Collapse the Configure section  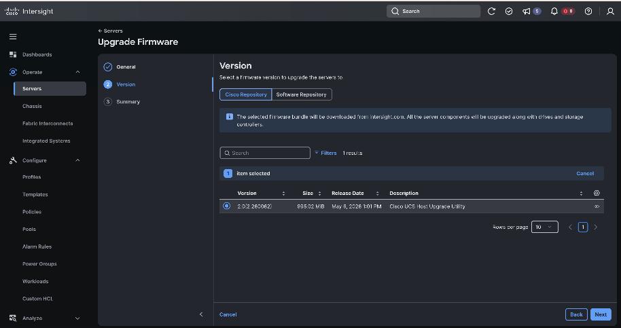77,160
